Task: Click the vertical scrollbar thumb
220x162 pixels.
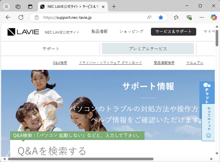Action: tap(217, 38)
